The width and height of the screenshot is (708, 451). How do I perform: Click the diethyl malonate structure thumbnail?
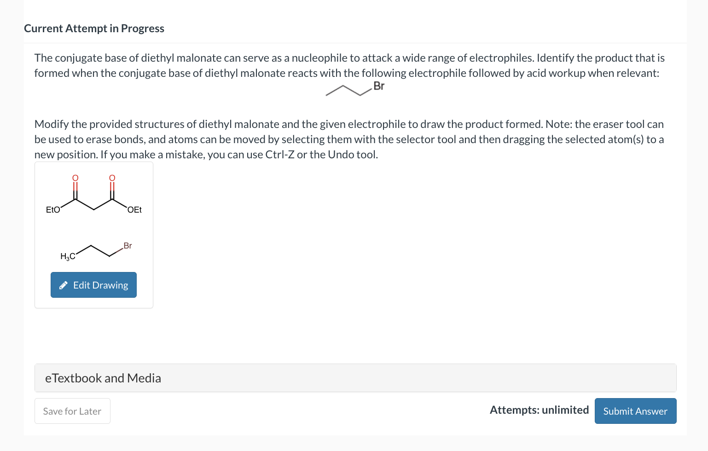[93, 193]
